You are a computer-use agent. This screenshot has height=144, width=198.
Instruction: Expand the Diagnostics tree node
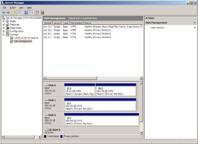point(4,28)
